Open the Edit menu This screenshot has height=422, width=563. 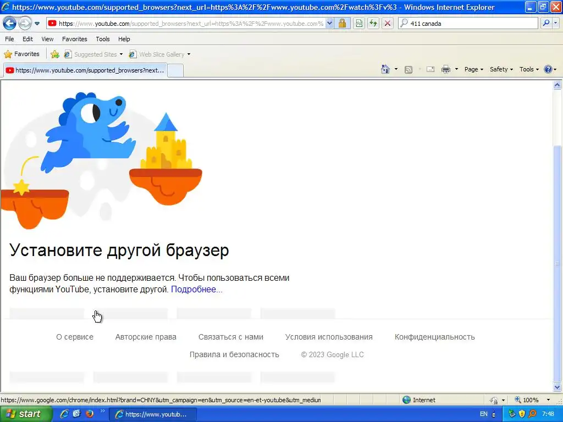coord(27,39)
